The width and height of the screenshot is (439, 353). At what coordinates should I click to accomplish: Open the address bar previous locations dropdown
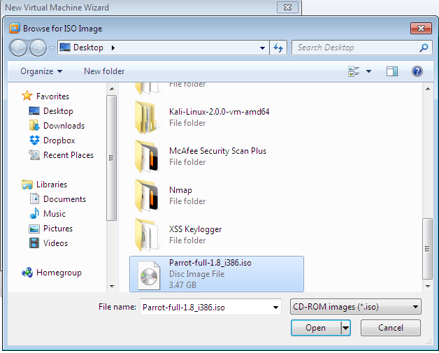(x=262, y=48)
